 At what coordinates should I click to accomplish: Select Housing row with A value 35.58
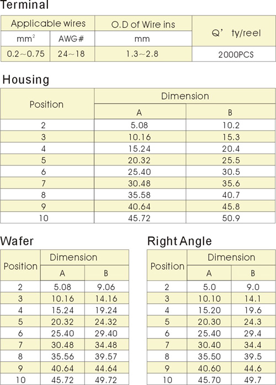tap(138, 195)
